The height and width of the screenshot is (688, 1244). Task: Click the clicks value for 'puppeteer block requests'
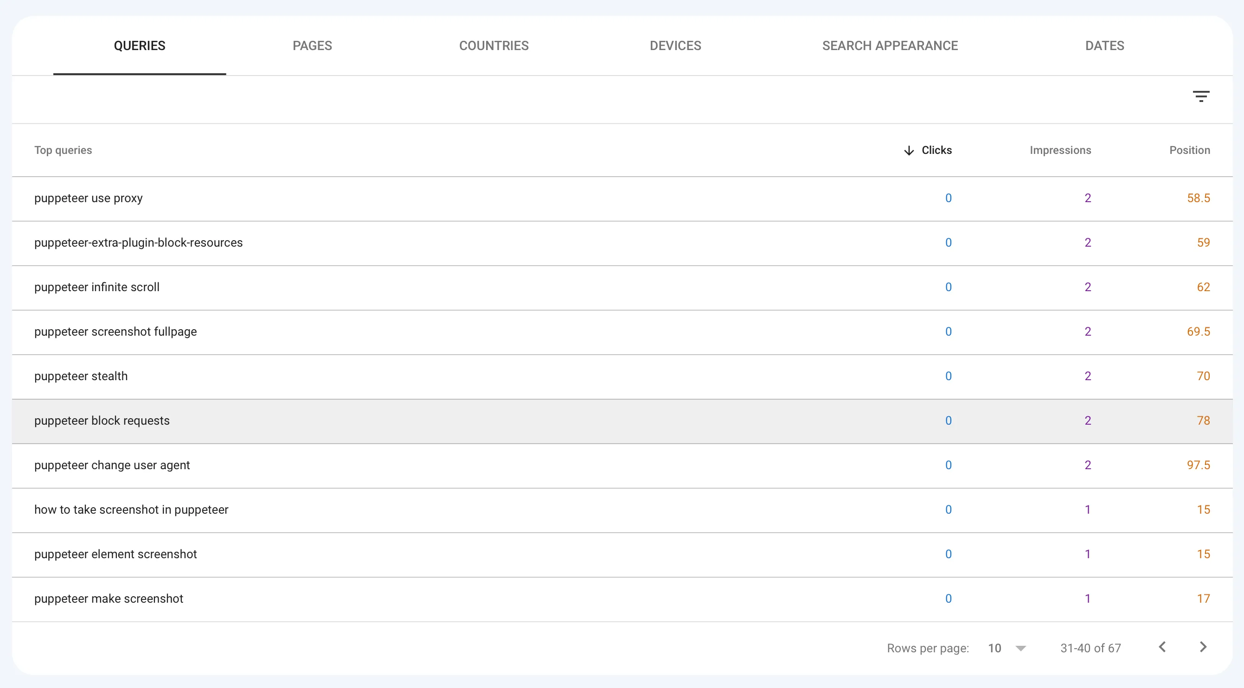click(x=948, y=420)
